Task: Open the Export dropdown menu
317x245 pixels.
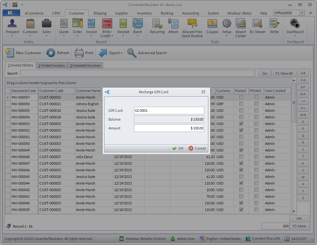Action: tap(115, 53)
